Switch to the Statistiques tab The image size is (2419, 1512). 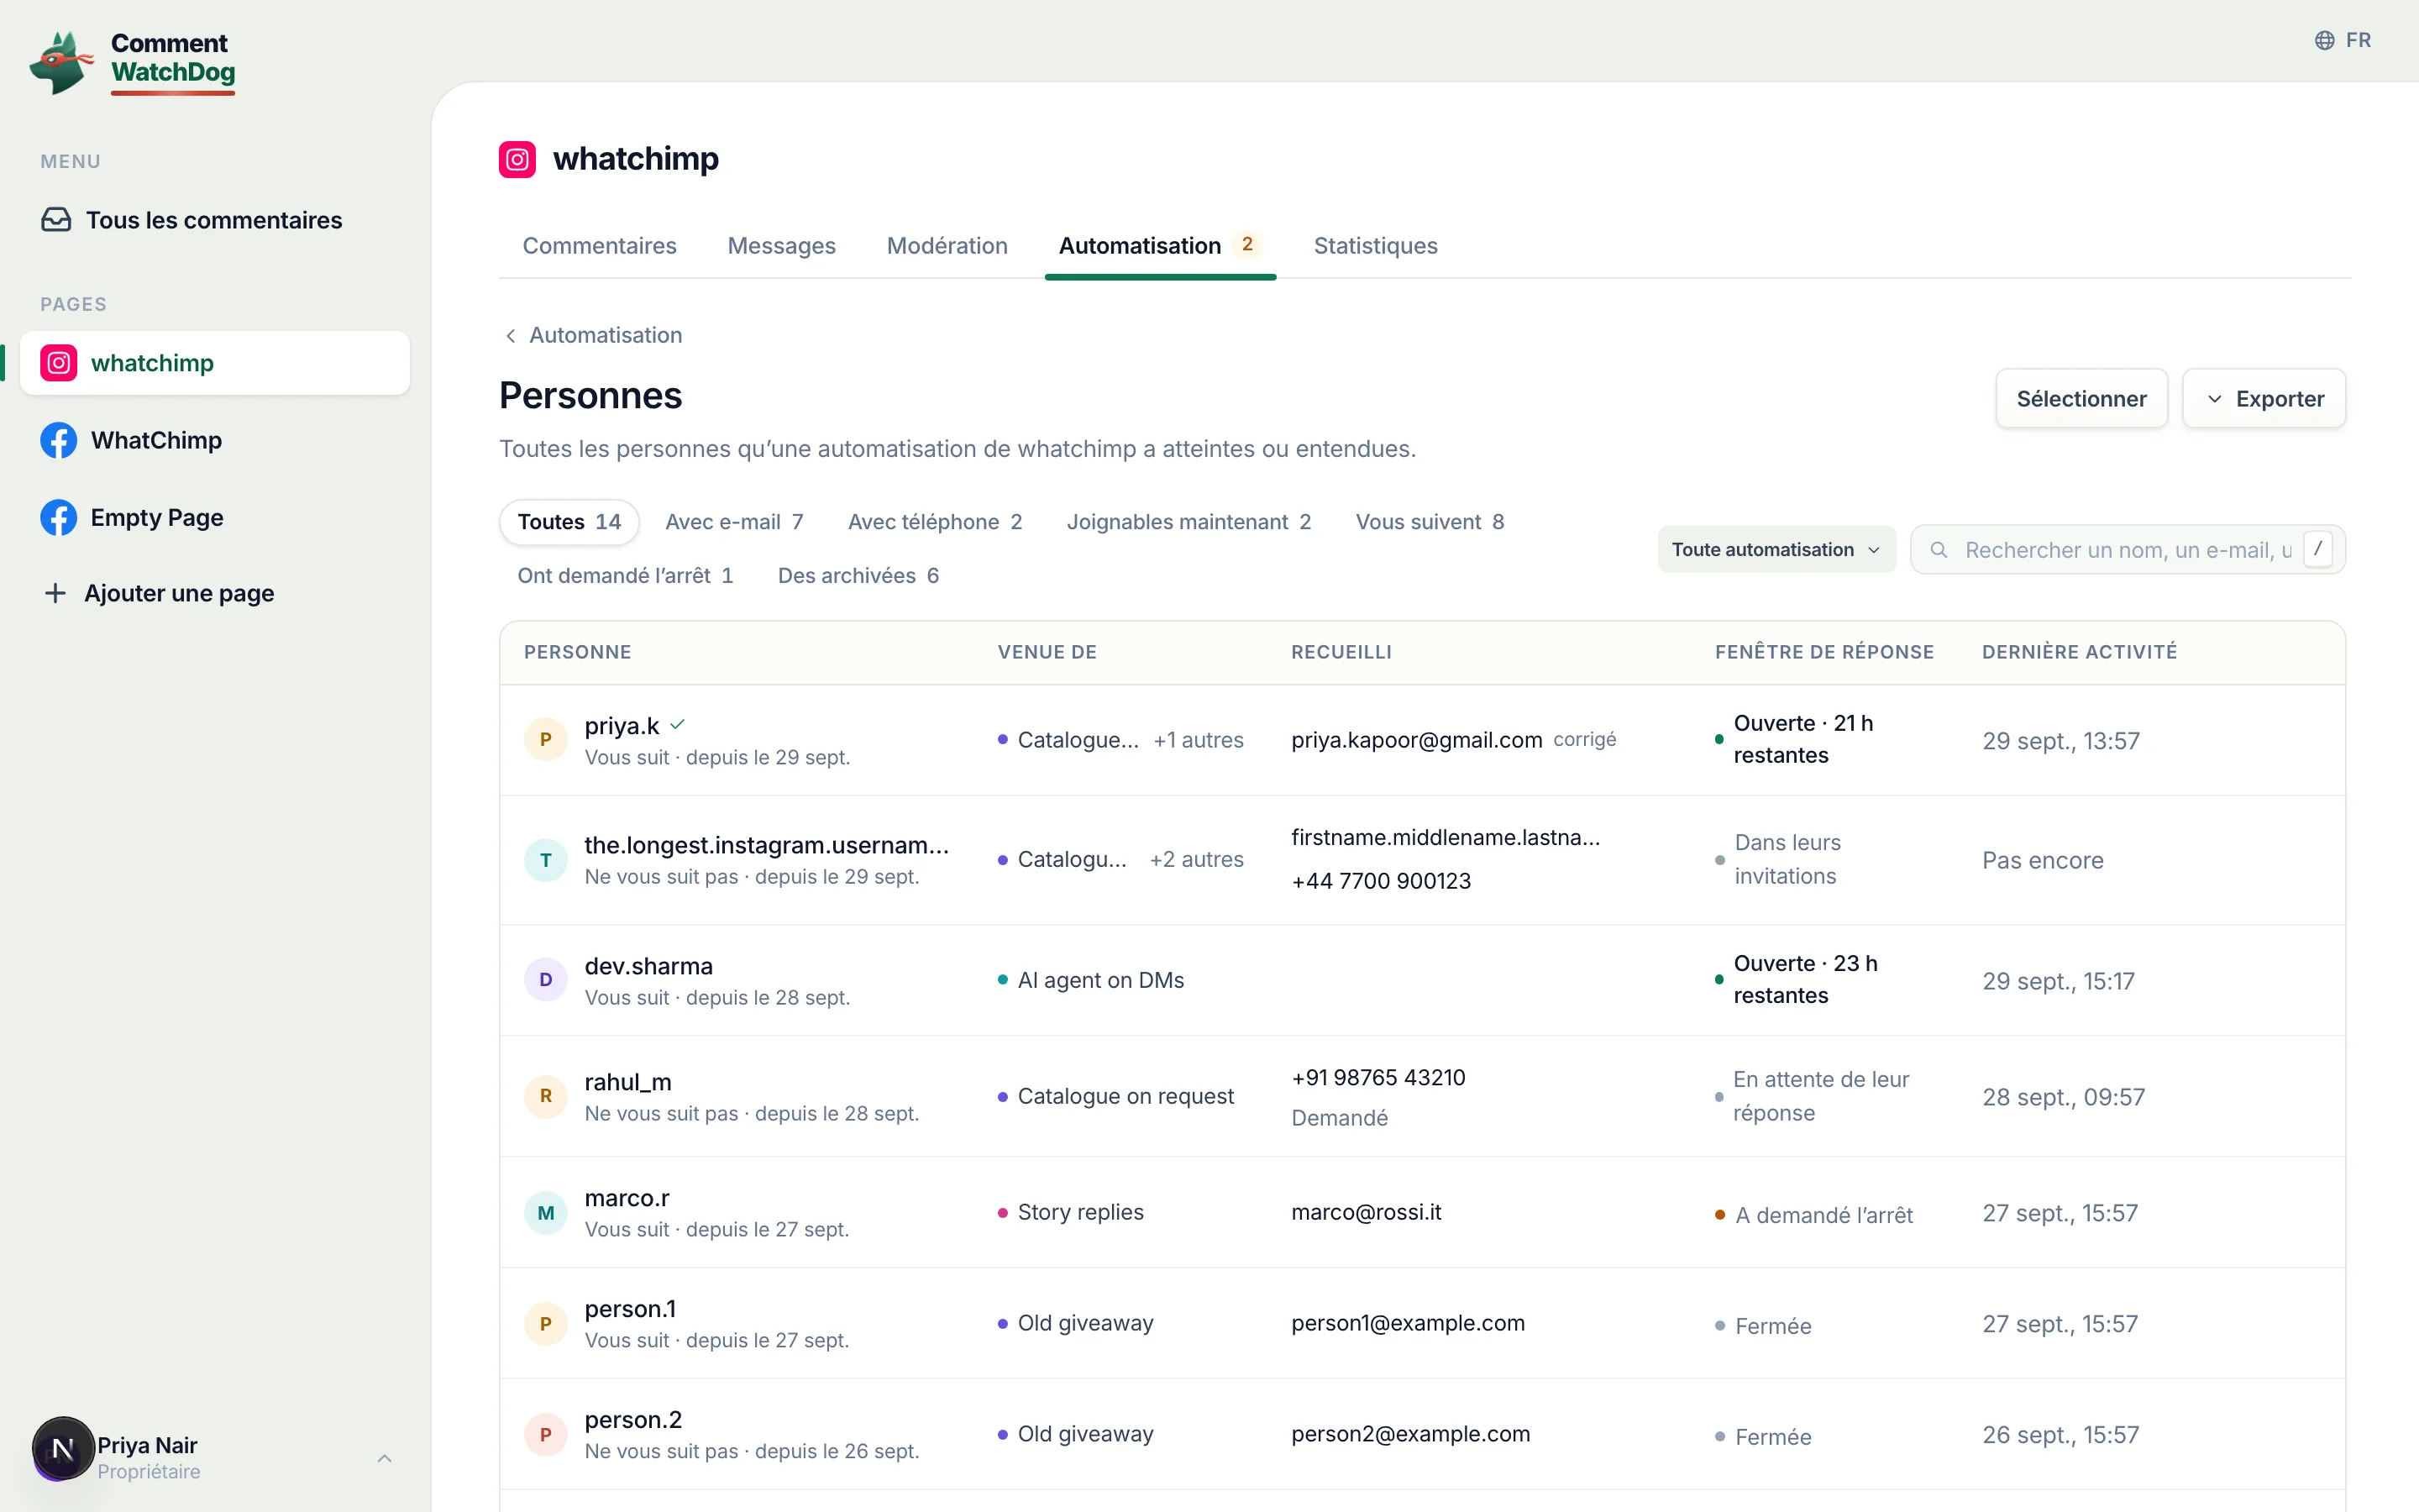(x=1376, y=246)
